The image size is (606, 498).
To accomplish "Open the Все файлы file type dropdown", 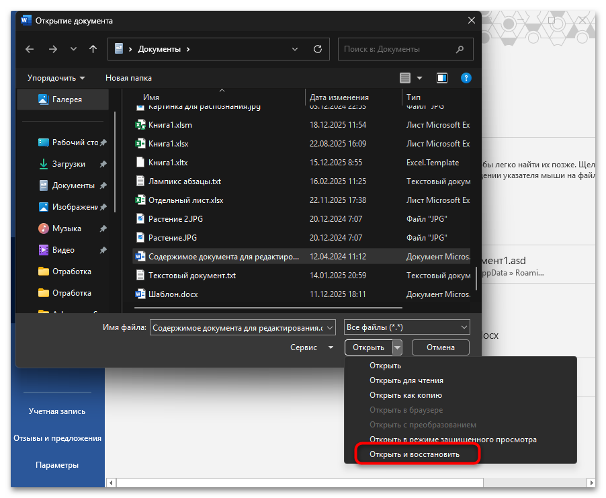I will pyautogui.click(x=406, y=327).
